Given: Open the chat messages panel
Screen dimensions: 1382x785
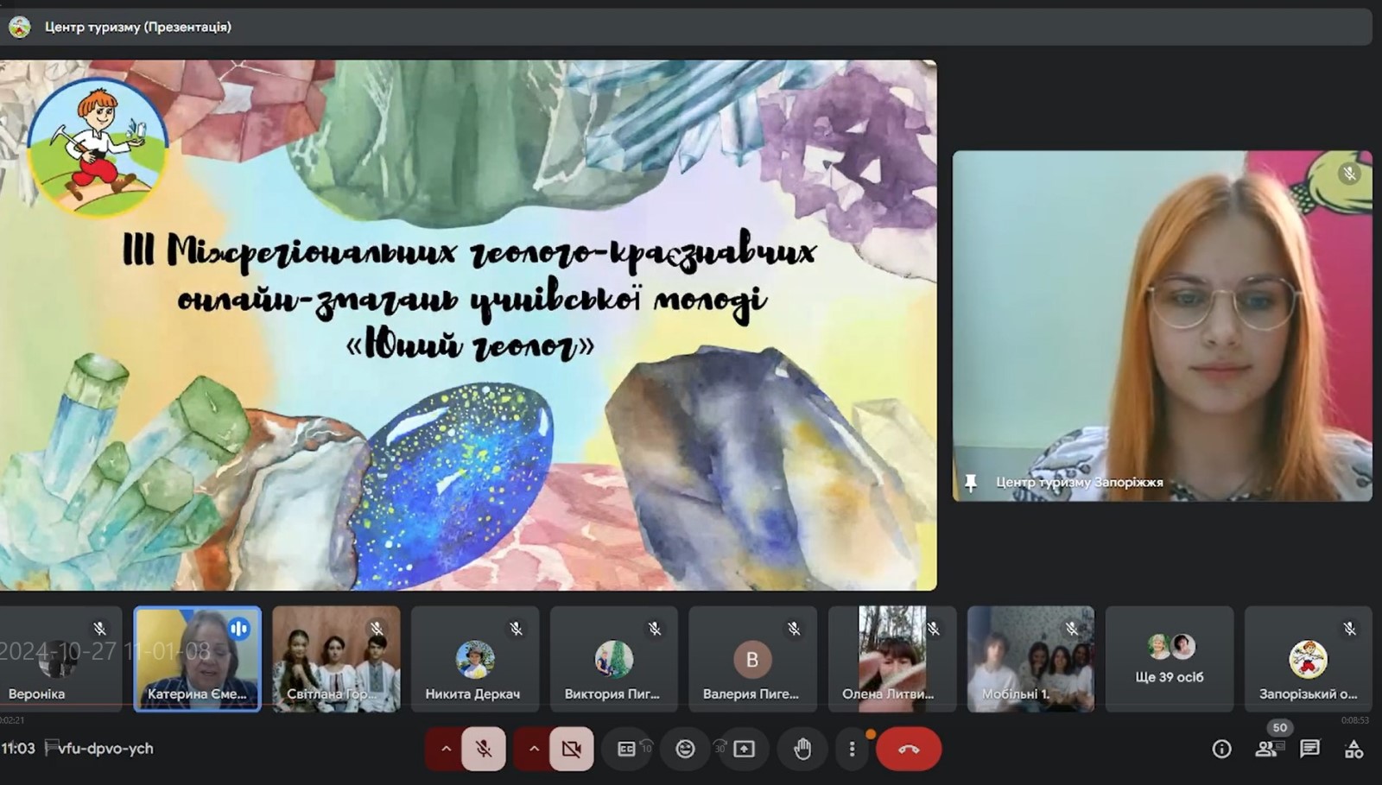Looking at the screenshot, I should point(1309,749).
